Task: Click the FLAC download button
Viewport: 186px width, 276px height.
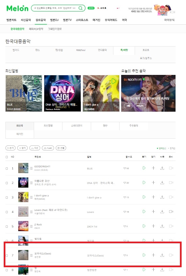Action: (x=48, y=148)
